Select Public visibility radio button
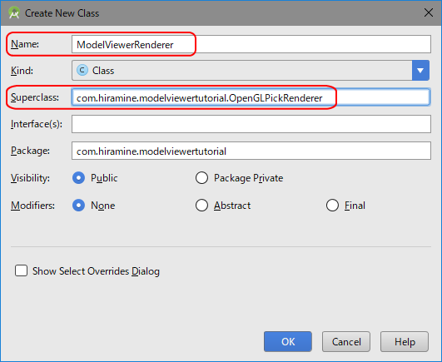The height and width of the screenshot is (362, 442). click(x=78, y=178)
